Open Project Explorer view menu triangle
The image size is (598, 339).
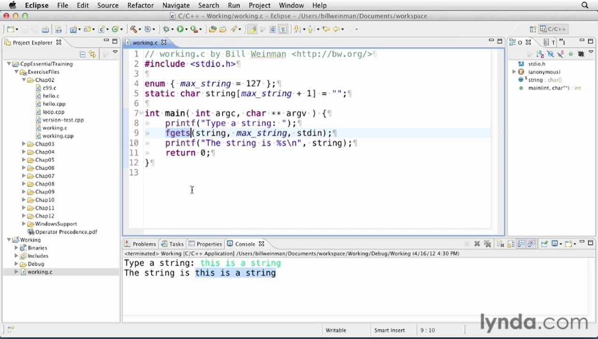point(115,52)
